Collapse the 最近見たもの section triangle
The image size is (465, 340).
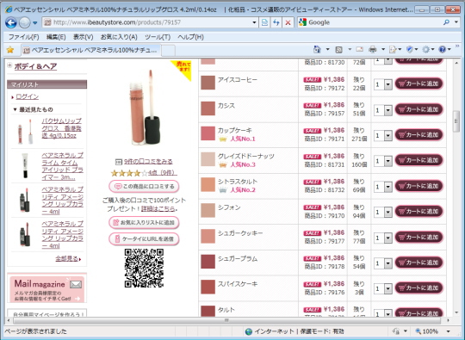15,109
